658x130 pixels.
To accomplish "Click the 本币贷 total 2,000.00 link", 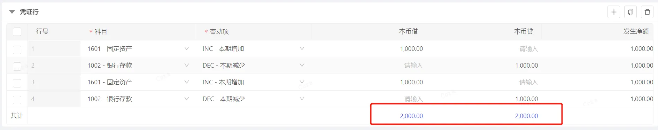I will coord(526,116).
